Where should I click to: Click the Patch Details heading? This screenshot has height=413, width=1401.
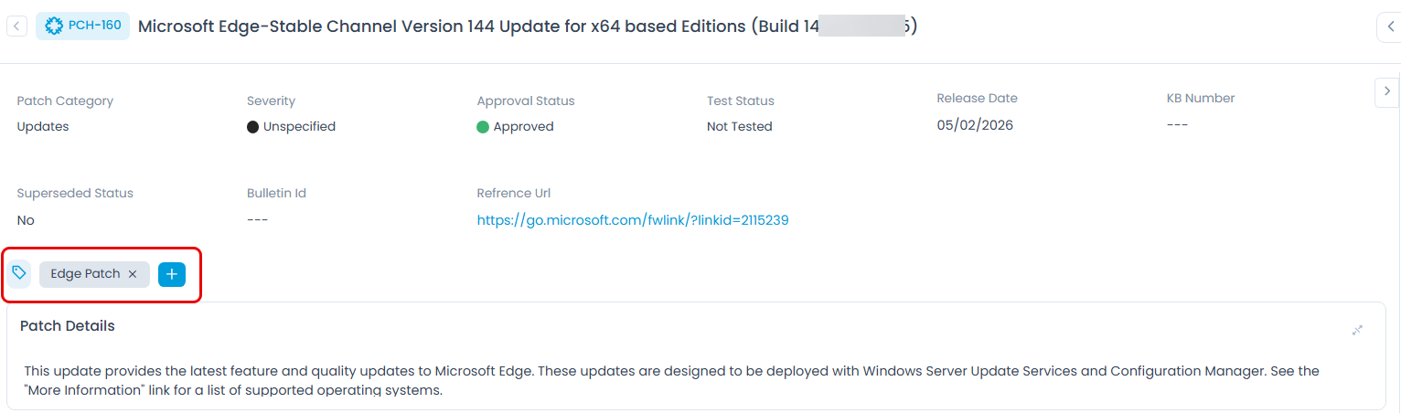[x=68, y=326]
